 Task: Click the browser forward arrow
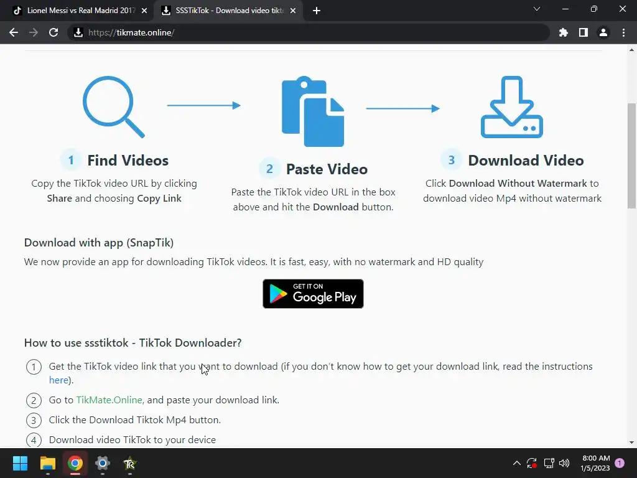point(34,32)
